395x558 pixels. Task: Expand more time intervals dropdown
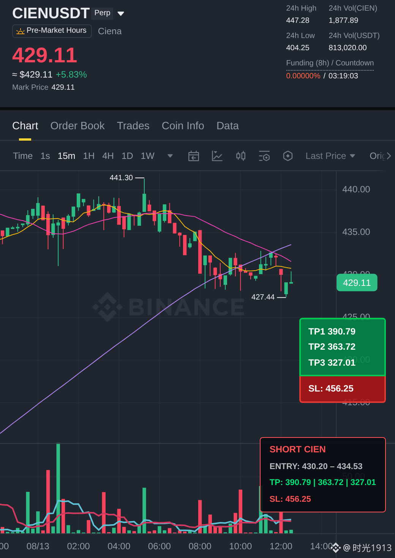click(170, 156)
